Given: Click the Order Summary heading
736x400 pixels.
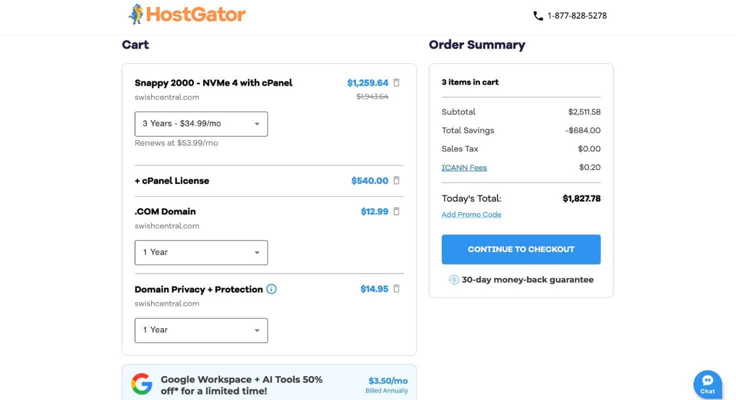Looking at the screenshot, I should point(476,44).
